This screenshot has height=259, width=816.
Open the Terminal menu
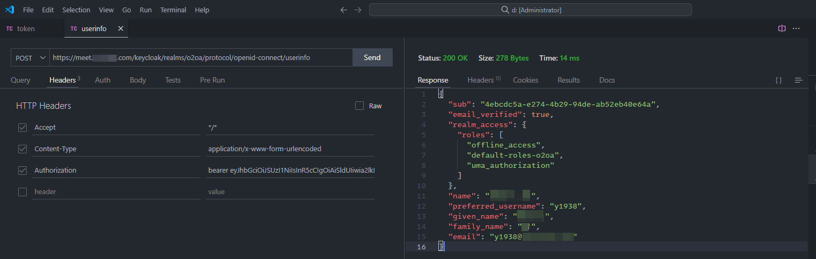click(173, 10)
